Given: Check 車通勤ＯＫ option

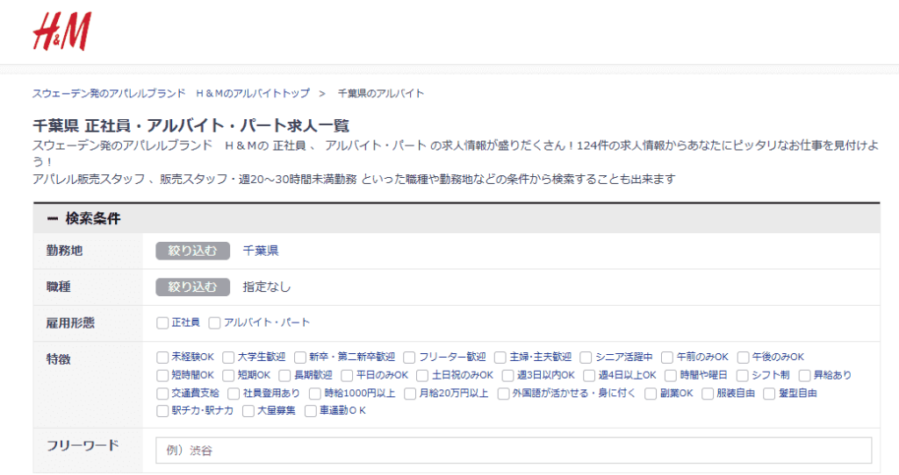Looking at the screenshot, I should 310,411.
